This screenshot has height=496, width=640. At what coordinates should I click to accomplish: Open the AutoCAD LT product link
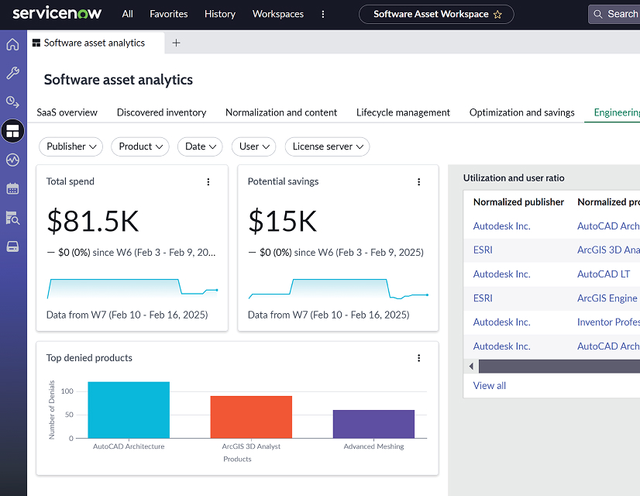(x=603, y=274)
